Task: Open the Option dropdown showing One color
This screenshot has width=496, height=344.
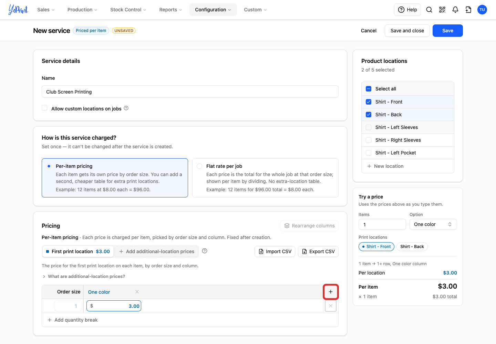Action: pos(433,224)
